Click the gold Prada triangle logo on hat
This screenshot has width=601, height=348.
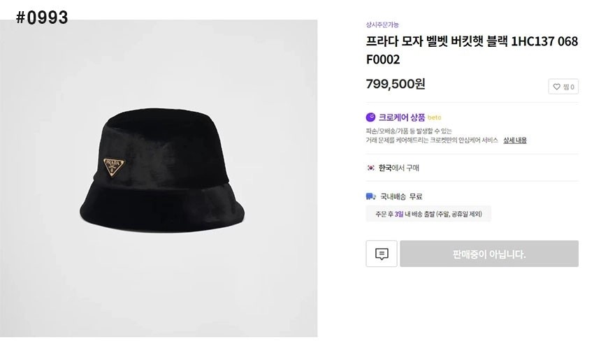point(112,166)
